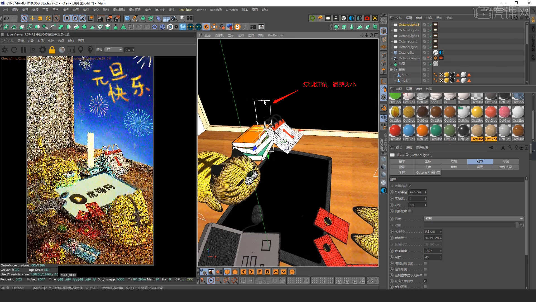Click the light bulb icon
Image resolution: width=536 pixels, height=302 pixels.
182,18
